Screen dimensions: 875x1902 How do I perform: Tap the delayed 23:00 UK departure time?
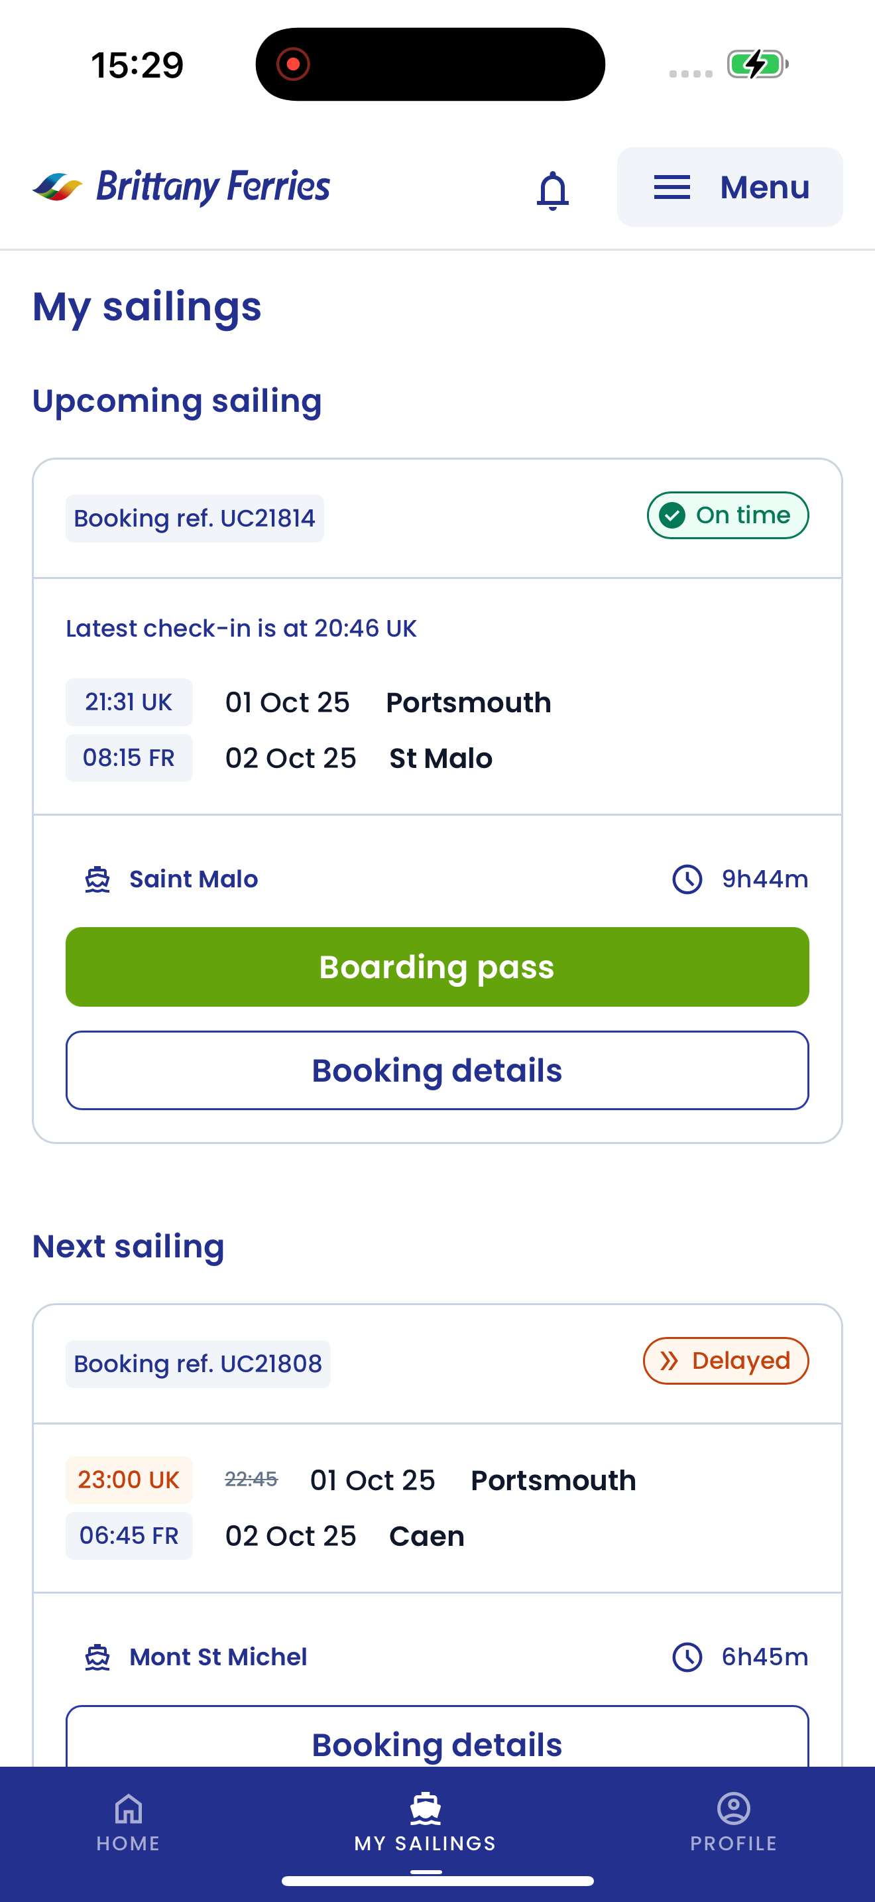pos(129,1480)
